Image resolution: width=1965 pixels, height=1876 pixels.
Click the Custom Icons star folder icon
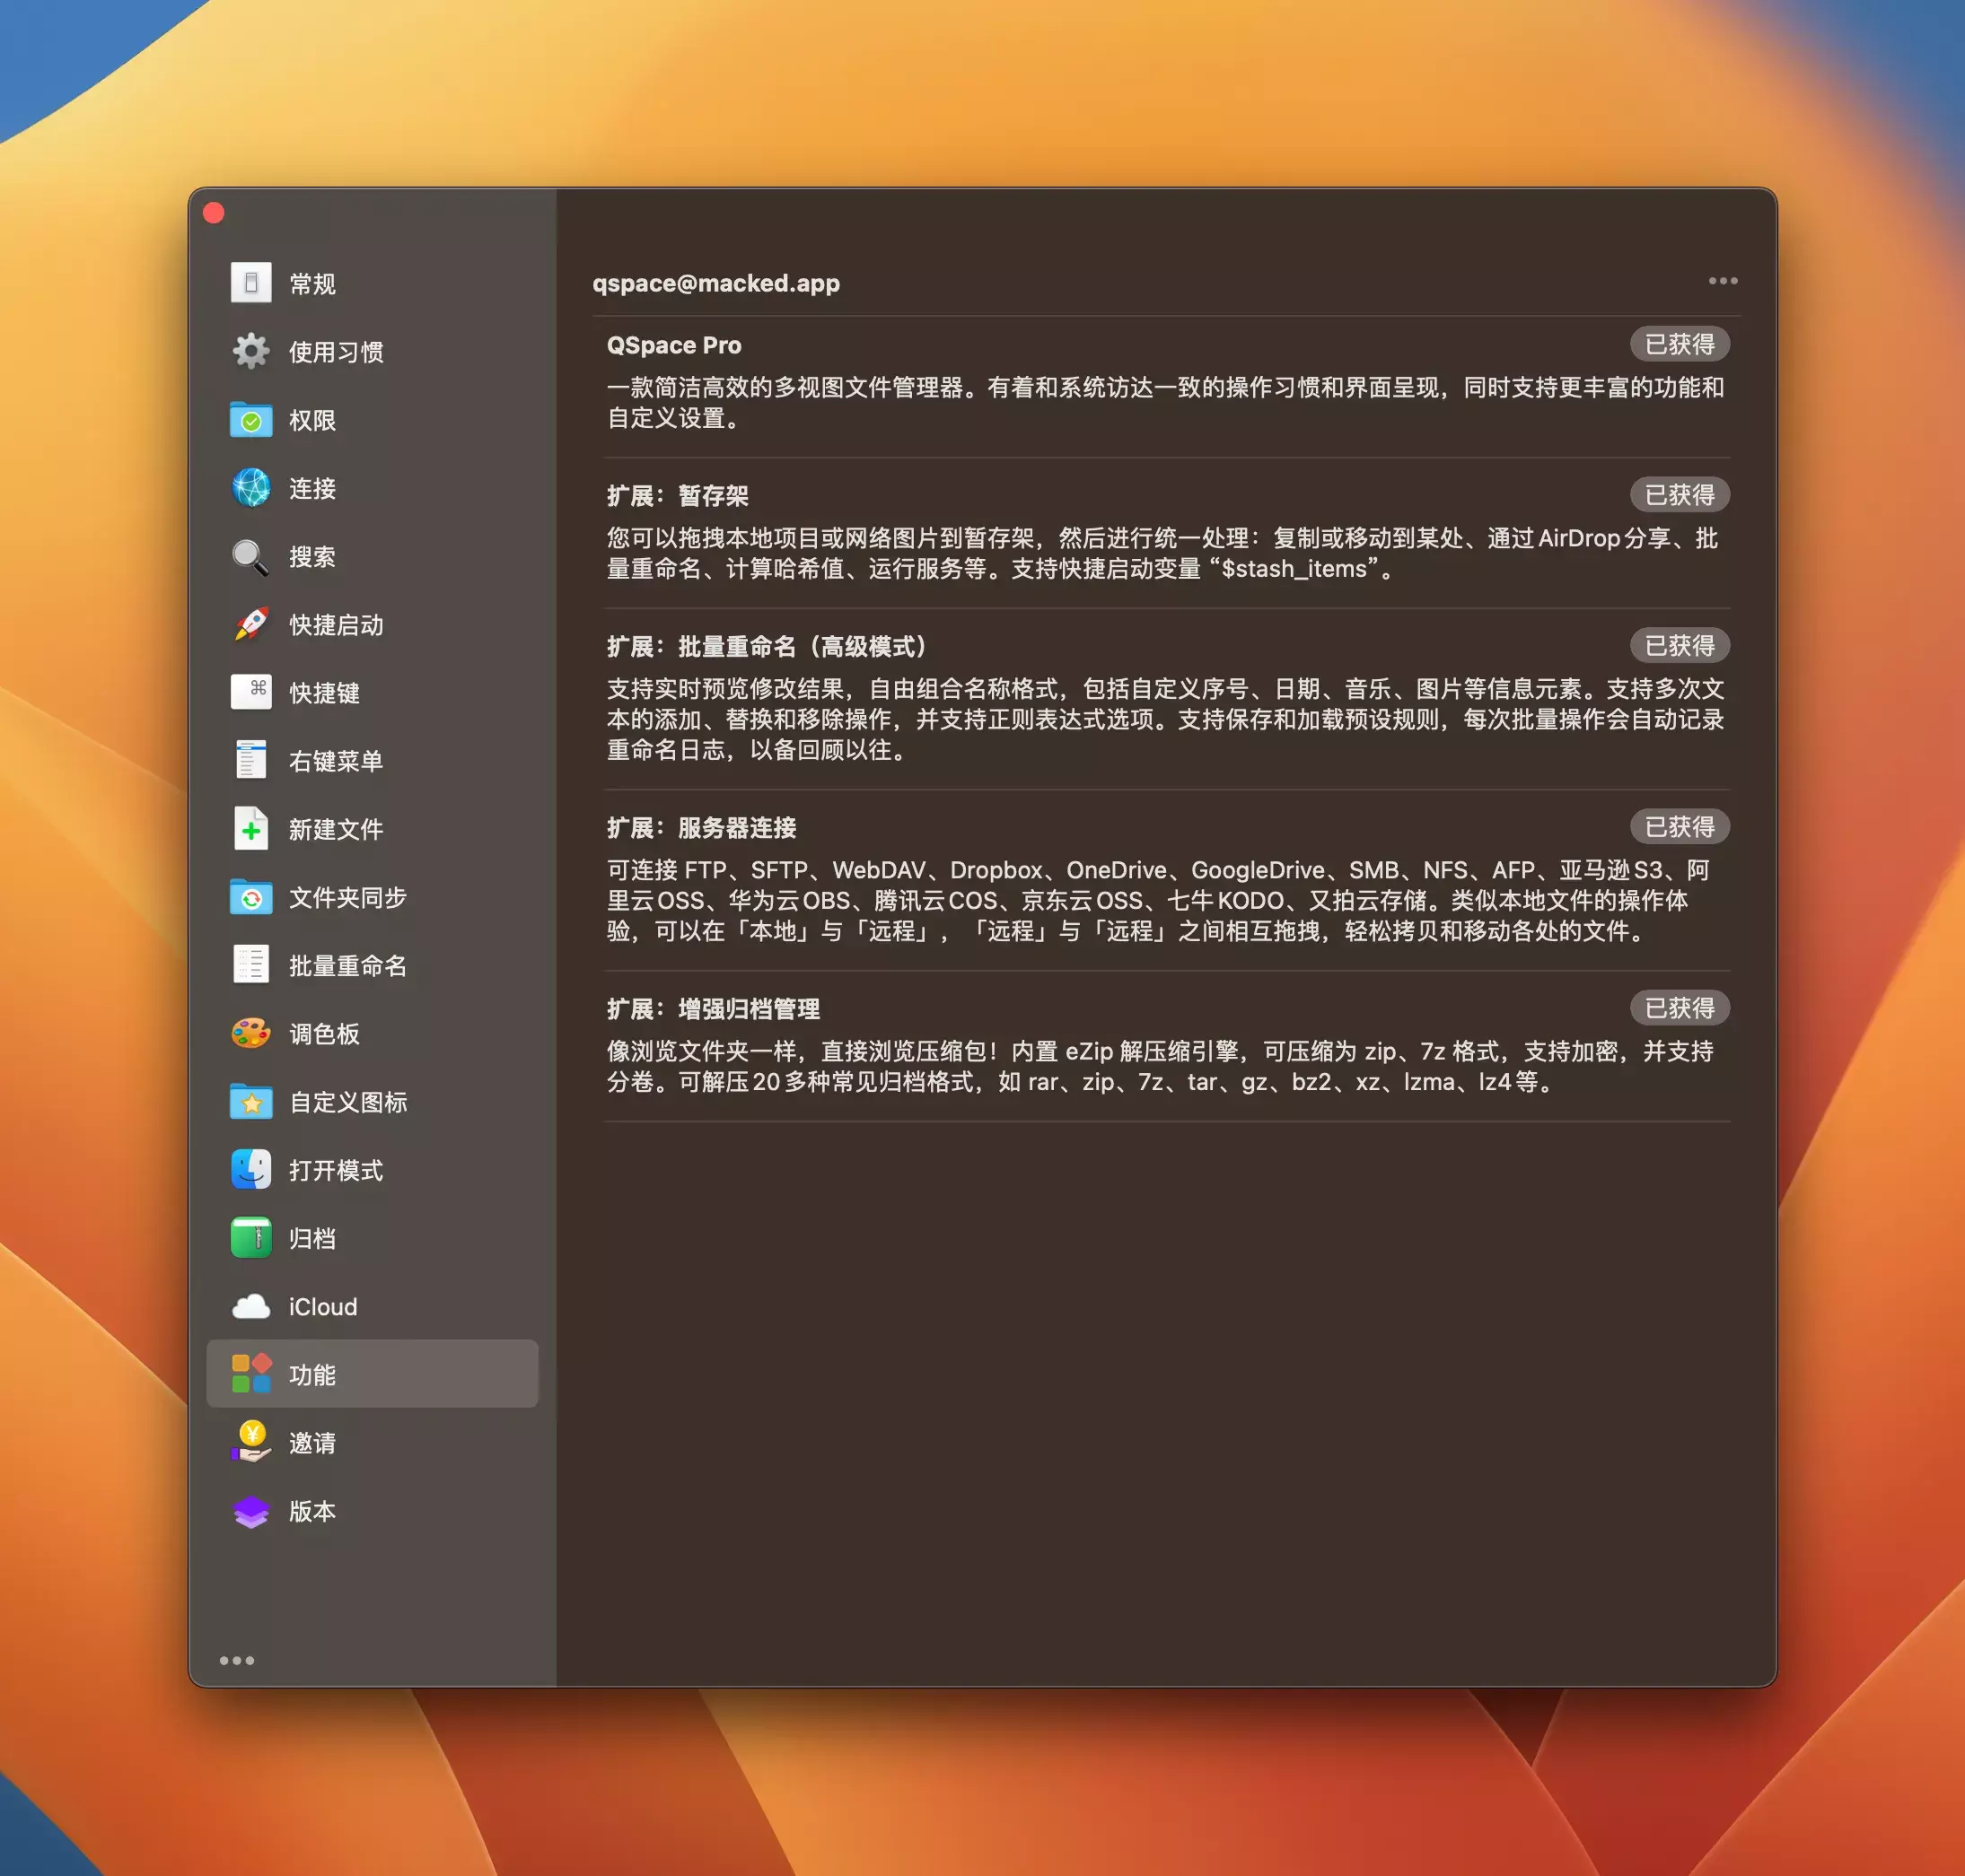point(251,1101)
